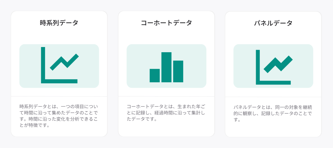The height and width of the screenshot is (148, 333).
Task: Open the light teal thumbnail of コーホートデータ card
Action: point(166,66)
